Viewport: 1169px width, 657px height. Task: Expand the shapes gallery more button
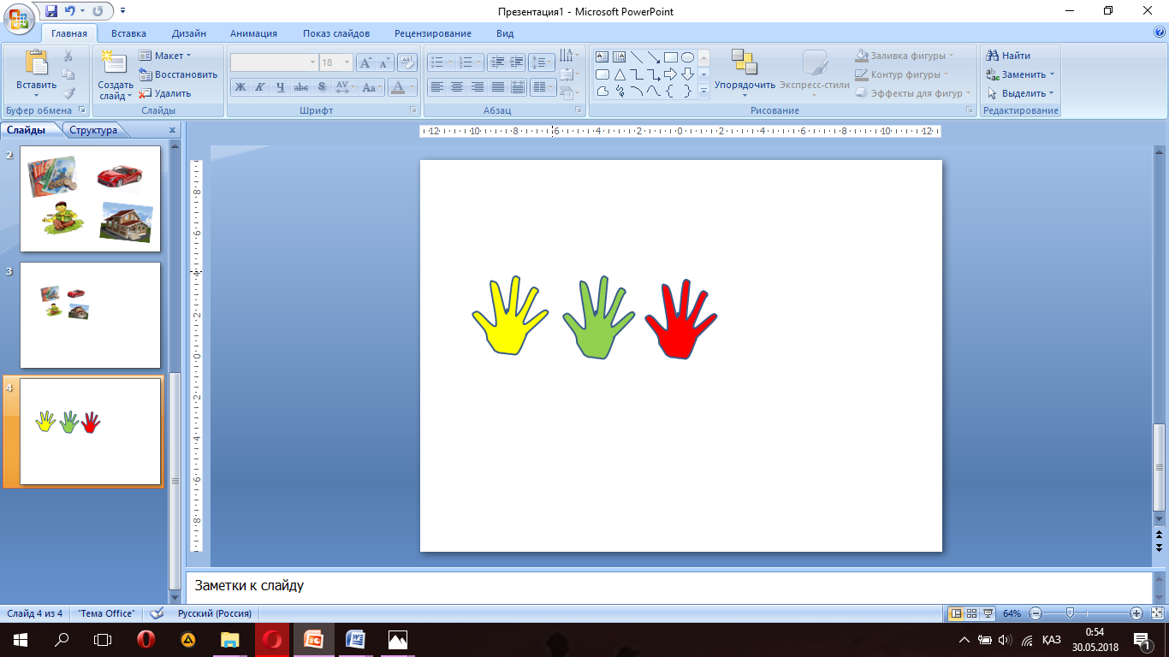(x=704, y=92)
